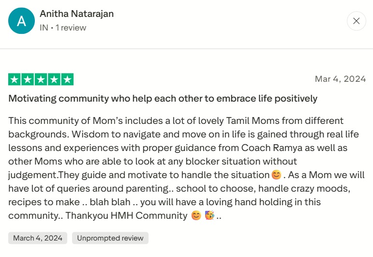
Task: Click the 'IN' country code label
Action: pos(44,28)
